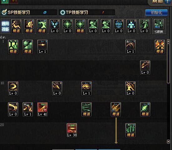Screen dimensions: 172x150
Task: Switch to the green tab I at top-left
Action: [x=5, y=2]
